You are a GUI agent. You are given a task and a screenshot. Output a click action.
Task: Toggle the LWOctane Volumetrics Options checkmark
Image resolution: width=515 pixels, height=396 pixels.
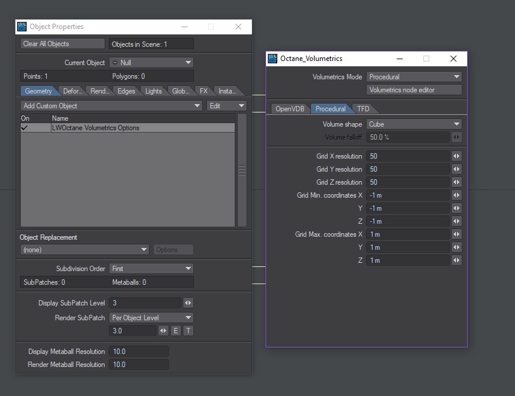[x=24, y=128]
